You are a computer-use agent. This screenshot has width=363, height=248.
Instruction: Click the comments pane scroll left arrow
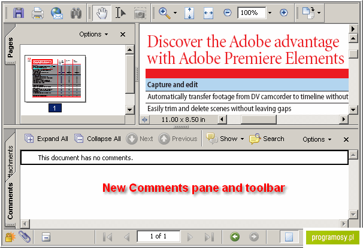pyautogui.click(x=25, y=223)
